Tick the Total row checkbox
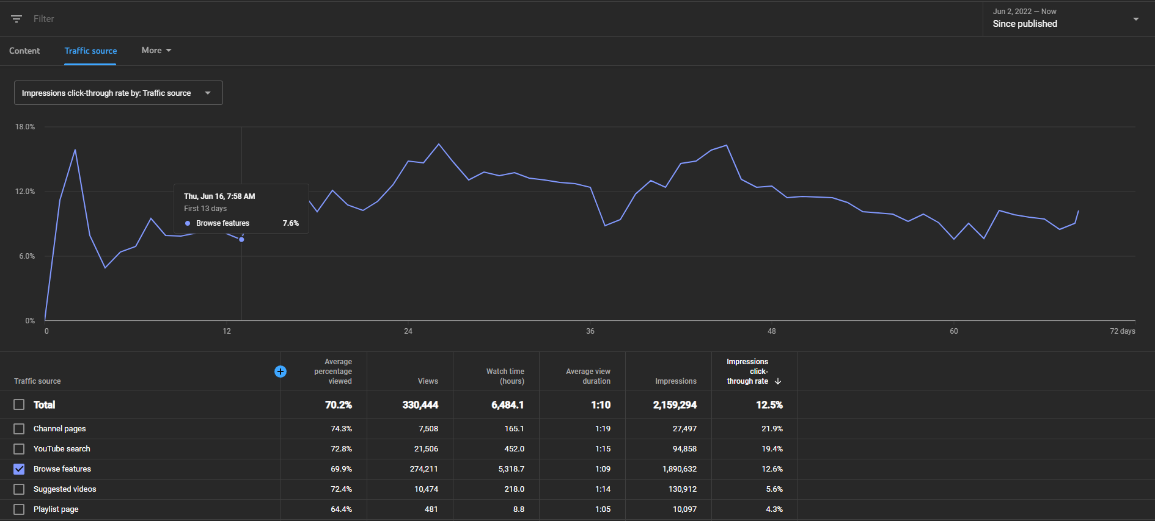The width and height of the screenshot is (1155, 521). click(x=19, y=404)
